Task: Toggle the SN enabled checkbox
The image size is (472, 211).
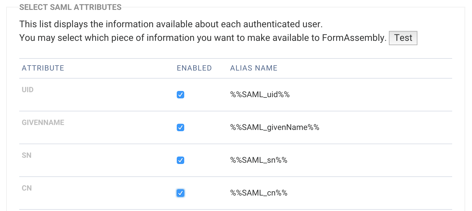Action: point(180,160)
